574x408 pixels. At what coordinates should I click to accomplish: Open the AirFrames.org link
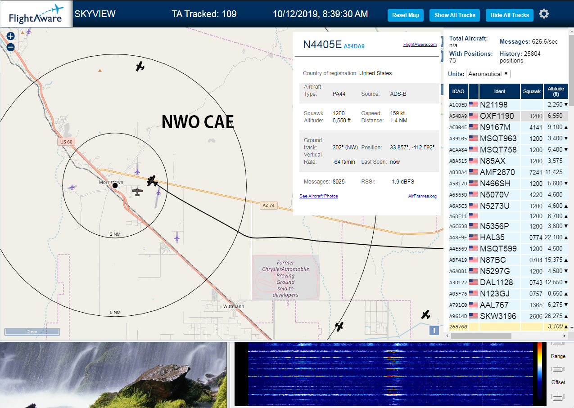click(422, 196)
